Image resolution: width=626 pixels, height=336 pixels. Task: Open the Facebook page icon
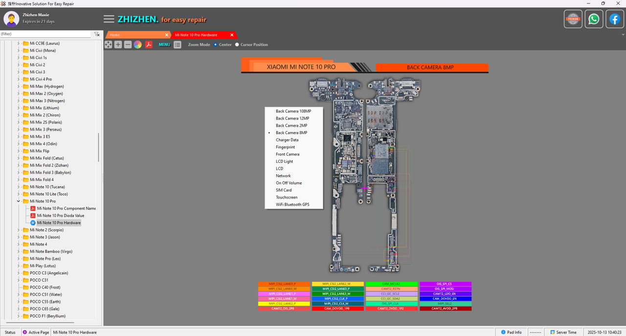point(615,19)
